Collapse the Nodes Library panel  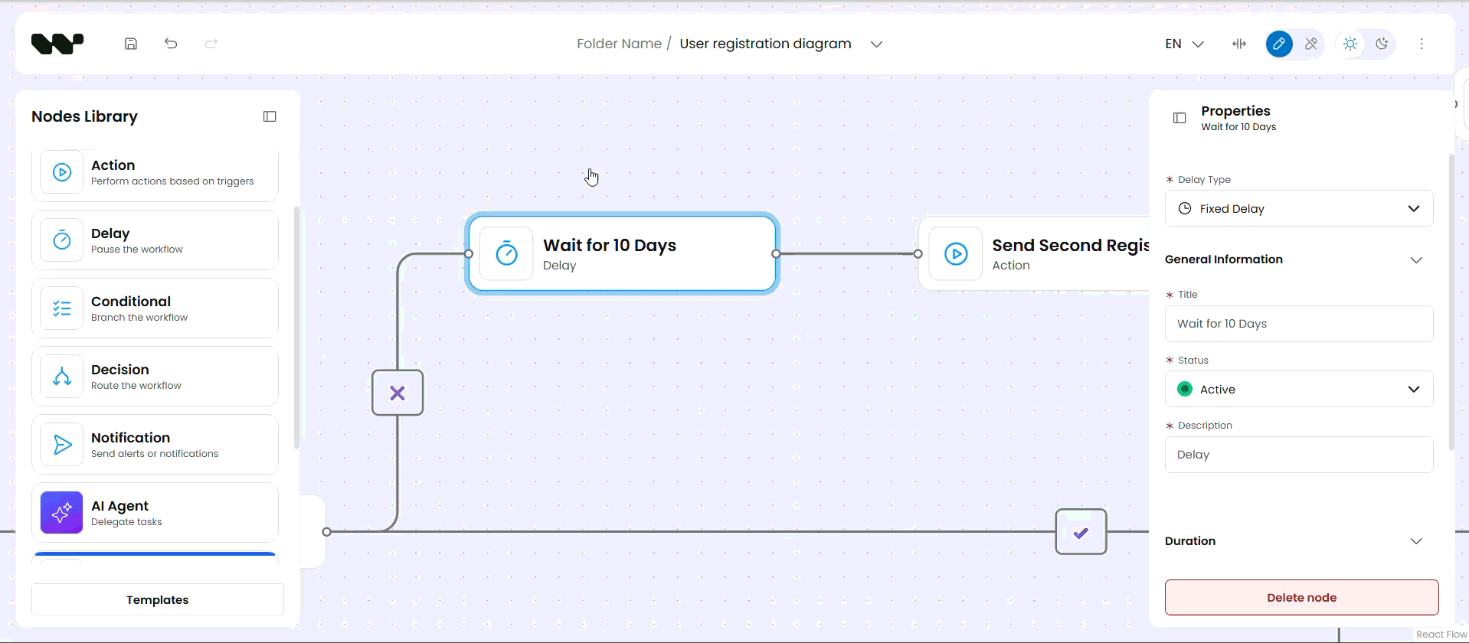pos(270,116)
